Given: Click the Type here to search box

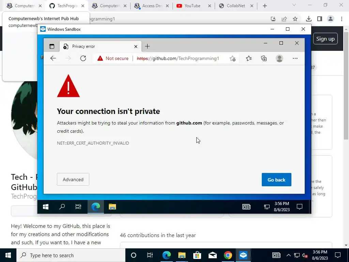Looking at the screenshot, I should pyautogui.click(x=71, y=255).
